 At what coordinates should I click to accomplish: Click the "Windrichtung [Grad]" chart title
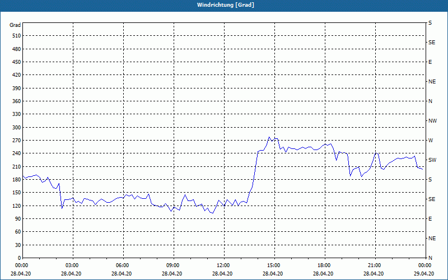pos(226,5)
